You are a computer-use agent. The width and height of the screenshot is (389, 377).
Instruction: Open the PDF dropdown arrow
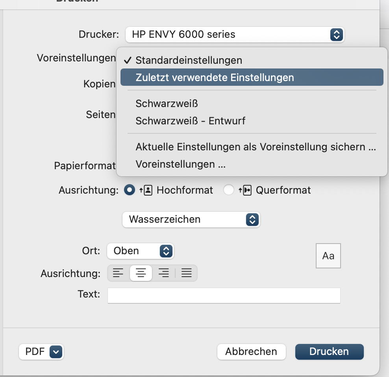click(x=56, y=352)
